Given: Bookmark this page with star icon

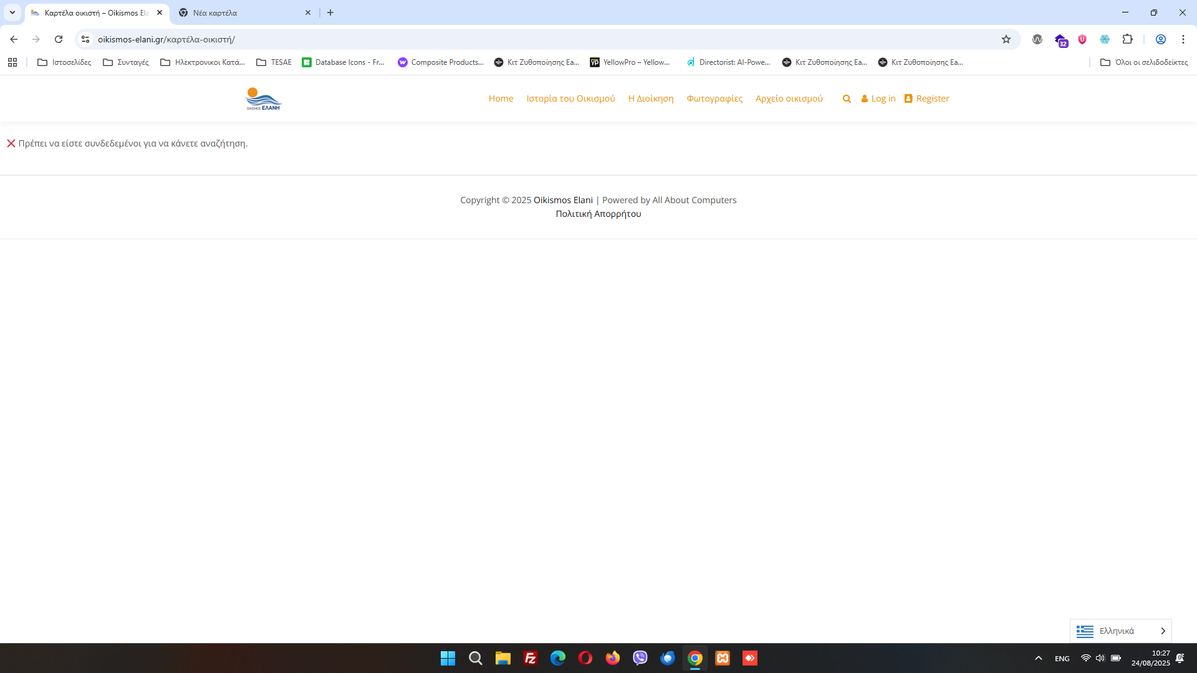Looking at the screenshot, I should (x=1006, y=39).
